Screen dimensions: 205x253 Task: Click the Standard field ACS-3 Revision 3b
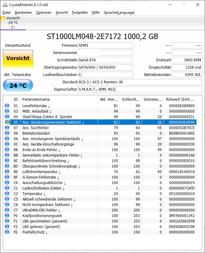click(140, 82)
